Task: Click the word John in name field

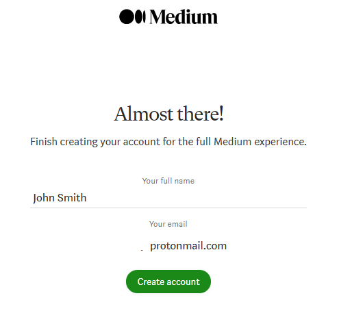Action: [44, 198]
